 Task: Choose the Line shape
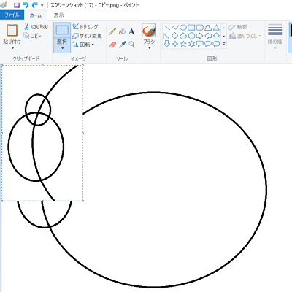[166, 28]
